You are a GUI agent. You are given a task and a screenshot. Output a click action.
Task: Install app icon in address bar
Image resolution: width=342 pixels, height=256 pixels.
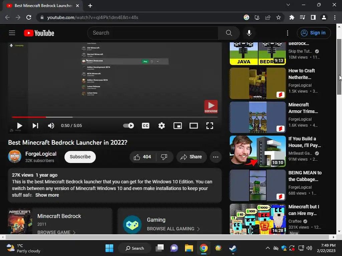(257, 17)
